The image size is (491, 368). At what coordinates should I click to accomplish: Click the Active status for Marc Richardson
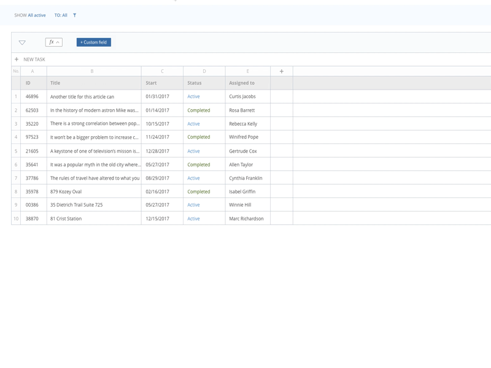click(x=193, y=219)
